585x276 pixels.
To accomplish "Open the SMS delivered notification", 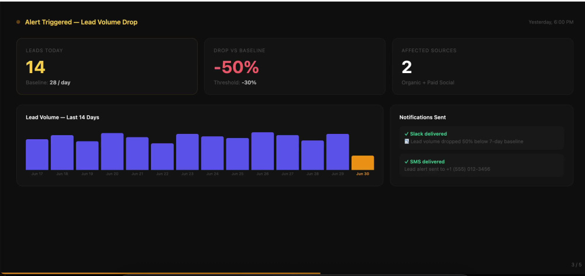I will pyautogui.click(x=481, y=165).
